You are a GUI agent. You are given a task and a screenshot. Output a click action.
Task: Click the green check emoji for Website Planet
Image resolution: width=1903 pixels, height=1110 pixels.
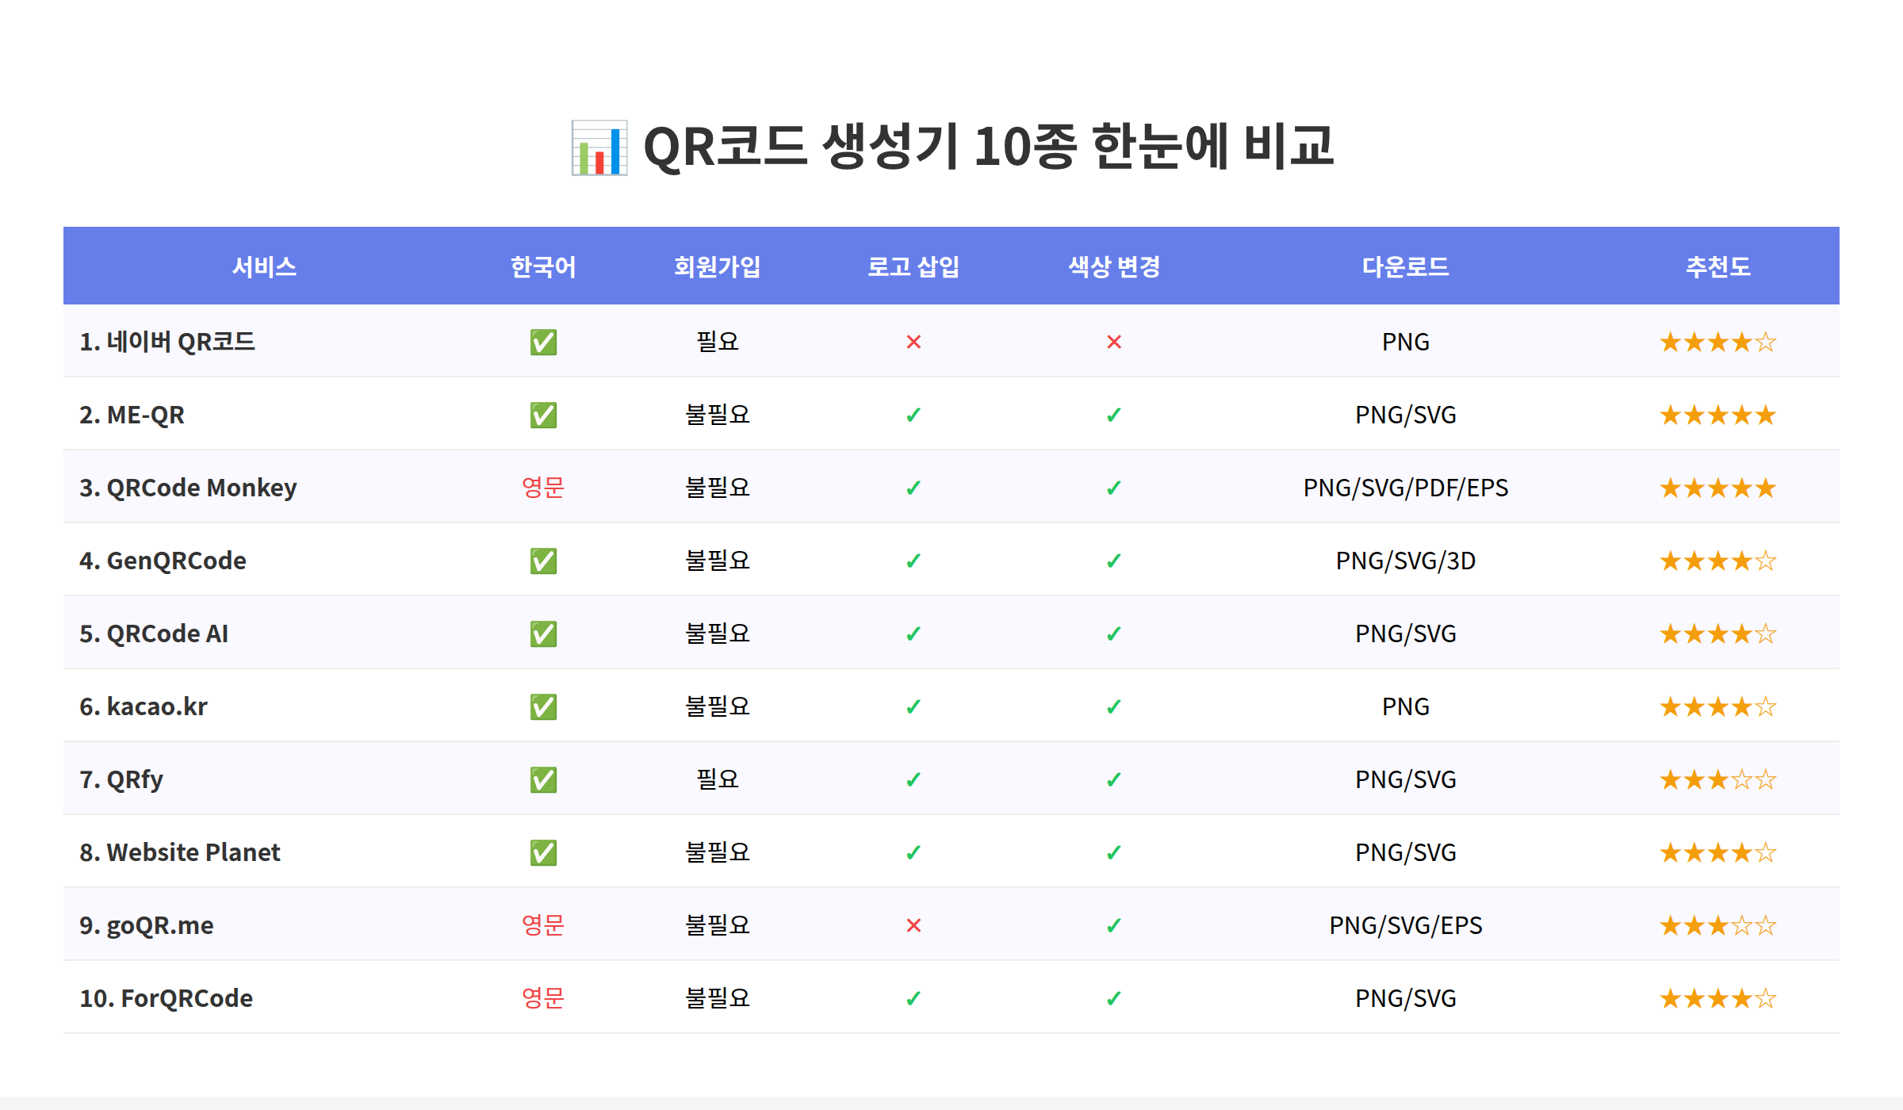click(543, 852)
